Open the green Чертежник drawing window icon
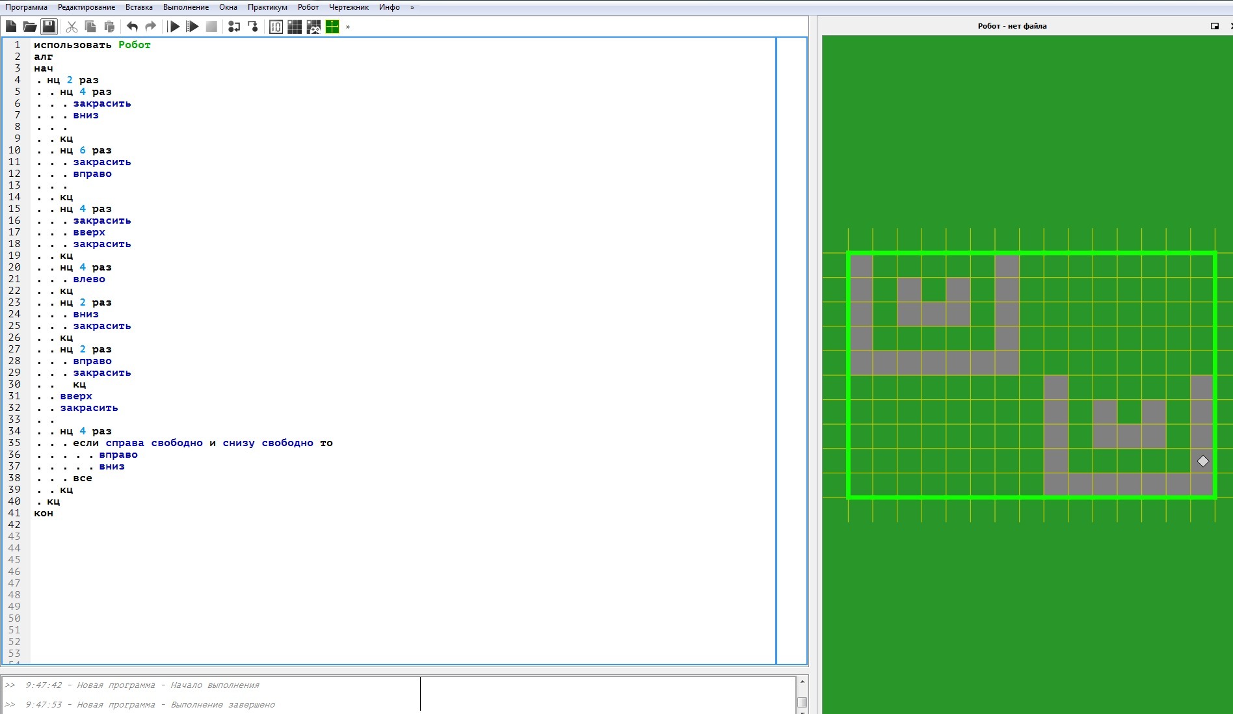This screenshot has width=1233, height=714. pos(332,27)
